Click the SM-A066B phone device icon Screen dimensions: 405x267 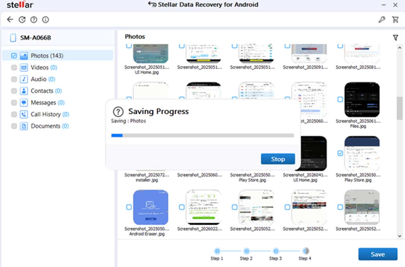tap(13, 38)
